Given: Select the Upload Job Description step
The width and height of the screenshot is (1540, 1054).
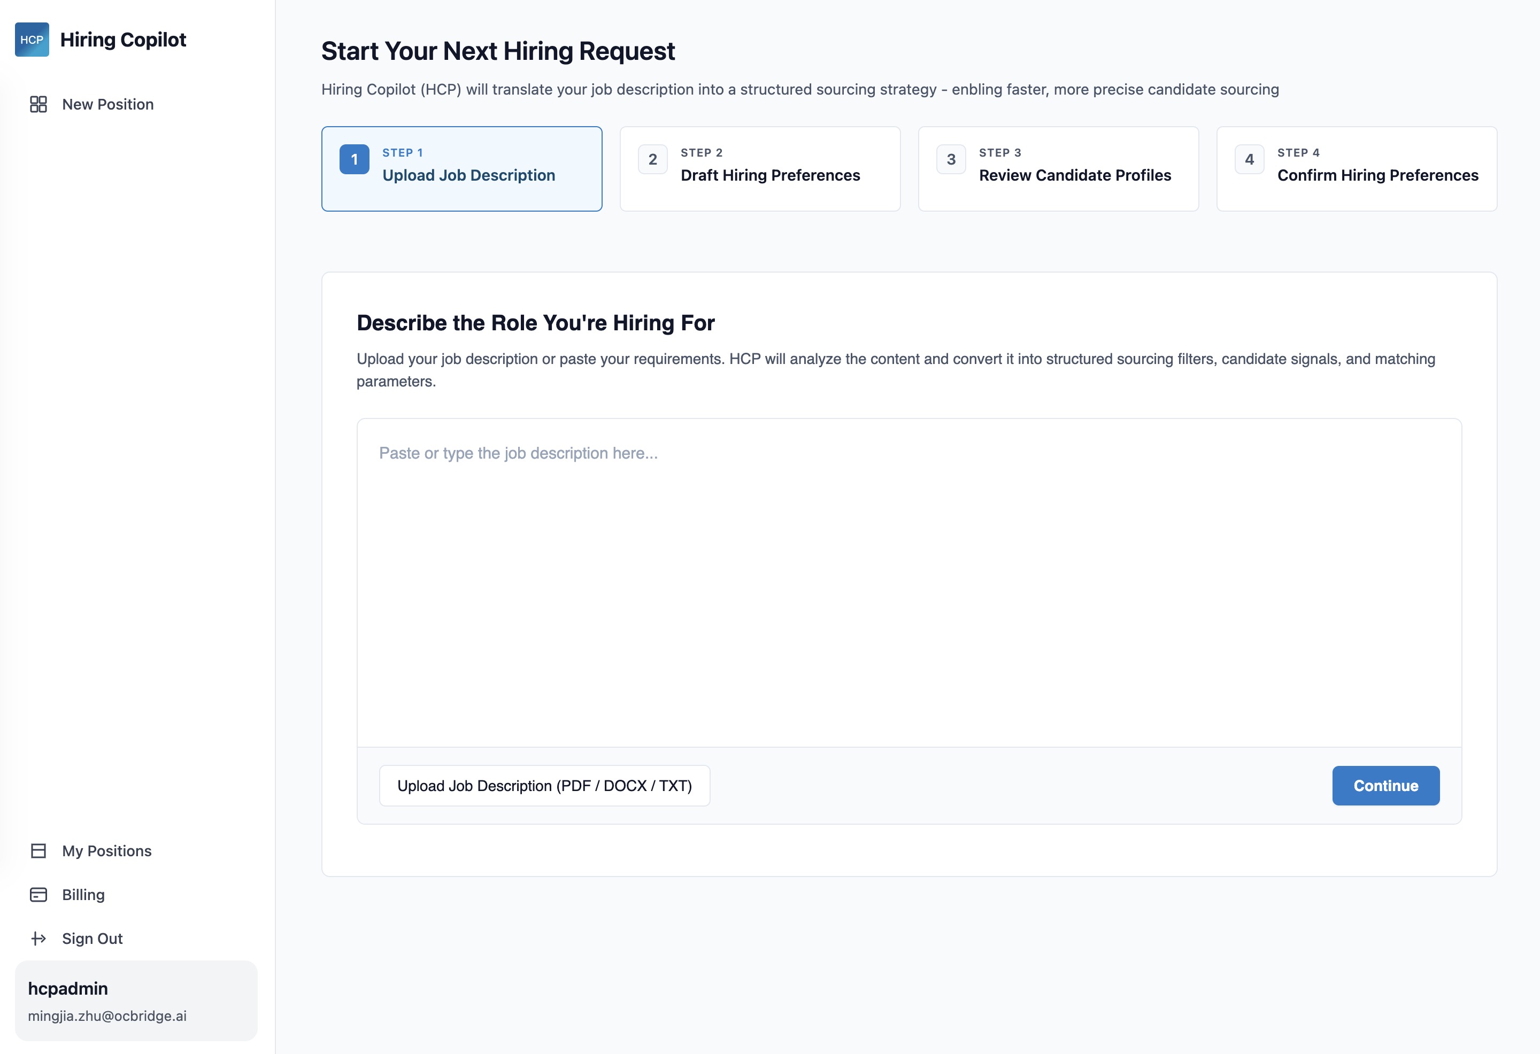Looking at the screenshot, I should click(468, 175).
